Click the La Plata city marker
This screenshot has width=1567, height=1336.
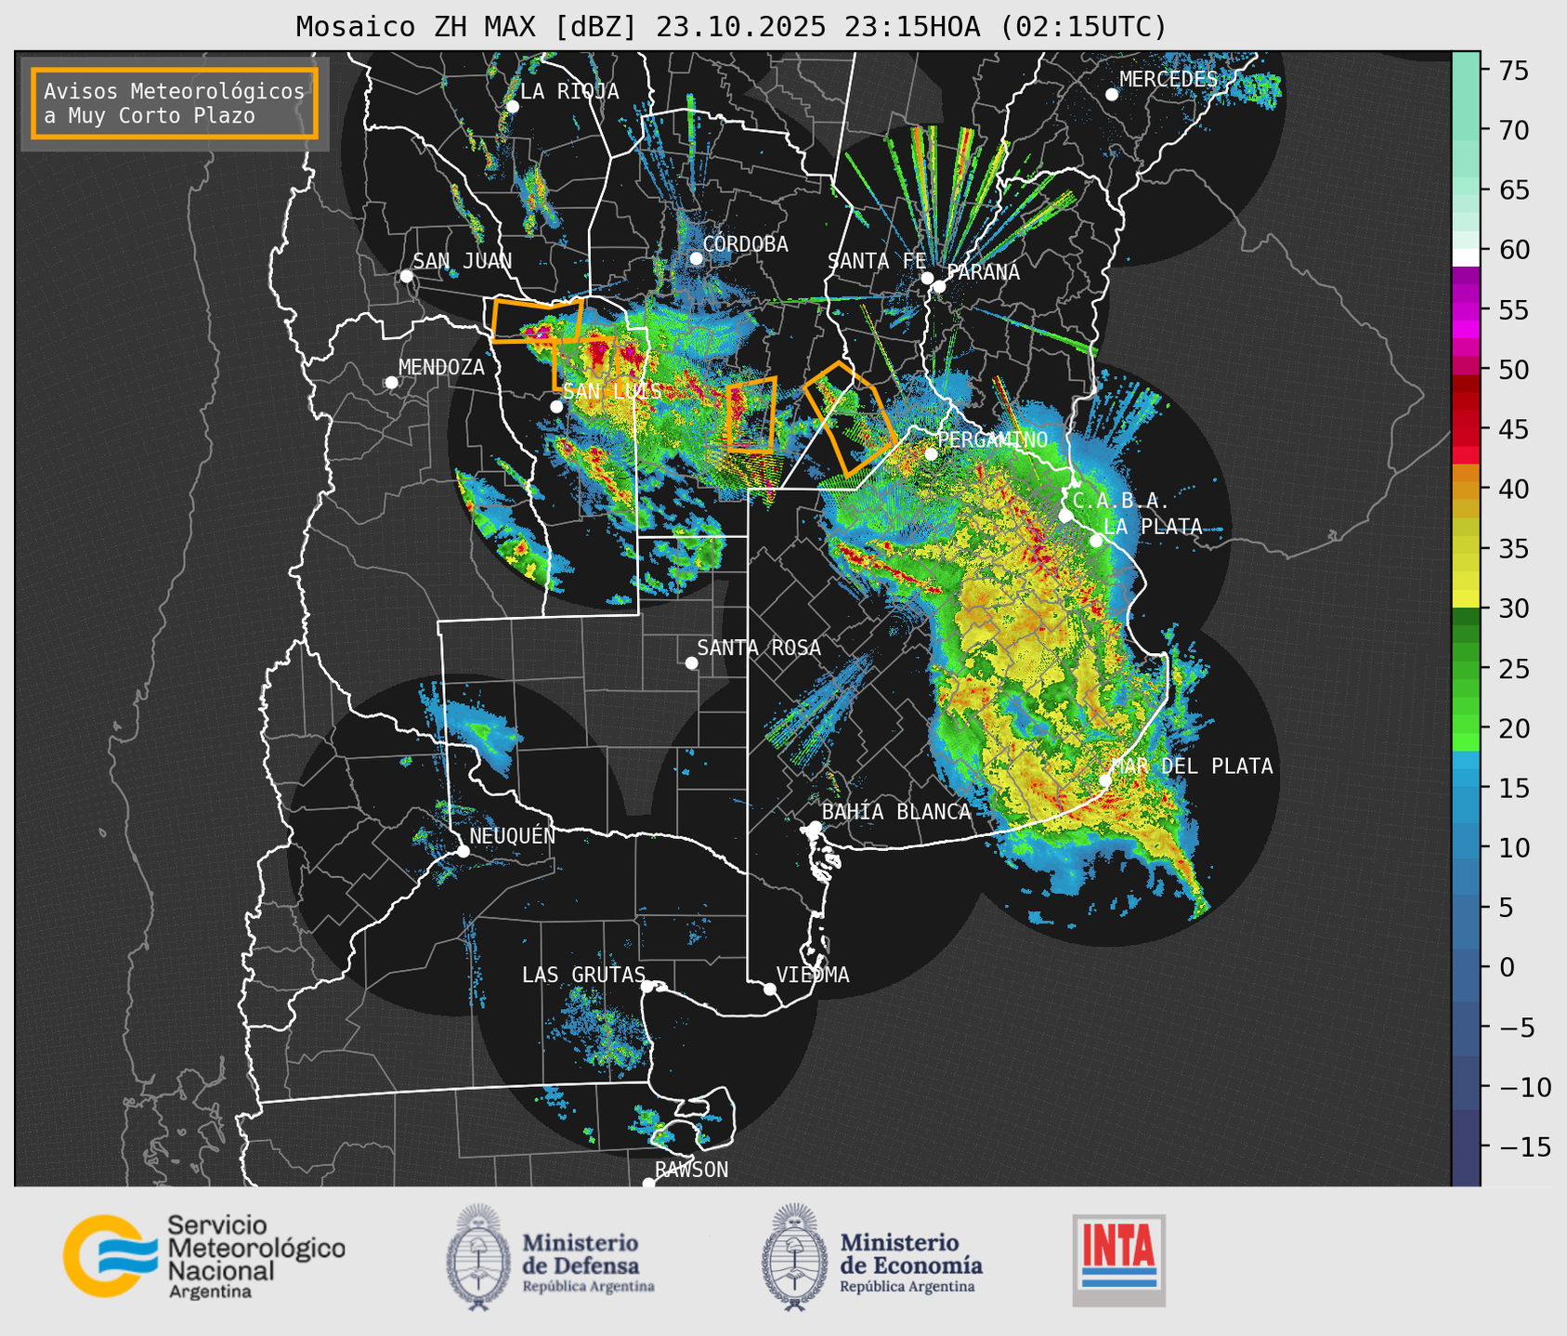pos(1095,540)
